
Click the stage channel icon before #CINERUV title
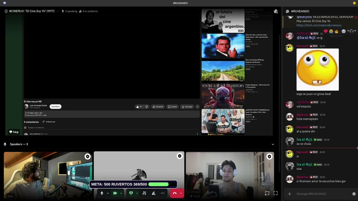[x=6, y=11]
